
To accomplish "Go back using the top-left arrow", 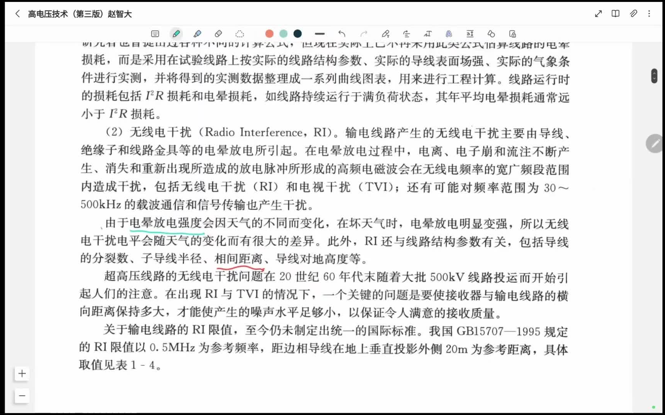I will pos(17,14).
